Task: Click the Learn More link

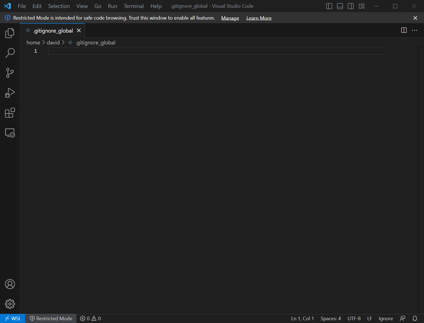Action: coord(259,18)
